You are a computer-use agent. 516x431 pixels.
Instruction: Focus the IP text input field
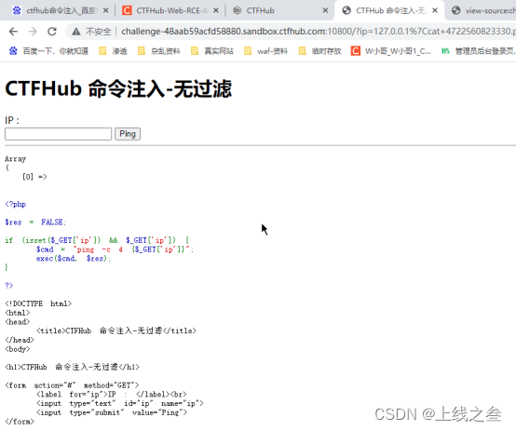(x=59, y=134)
